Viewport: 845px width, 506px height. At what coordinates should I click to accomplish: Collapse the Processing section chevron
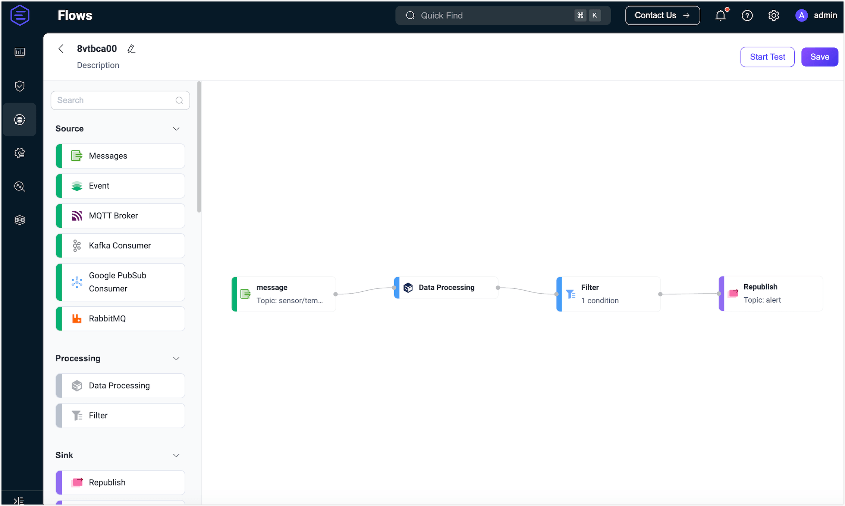pos(176,358)
